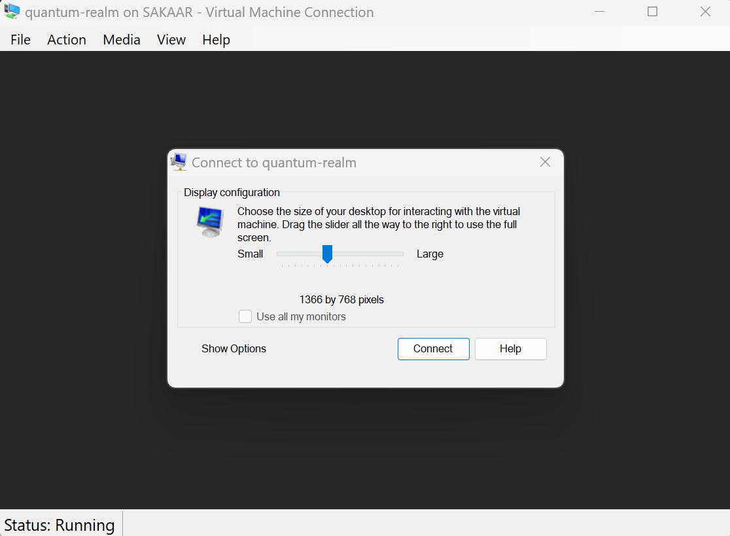Click the Connect button
This screenshot has width=730, height=536.
point(433,348)
